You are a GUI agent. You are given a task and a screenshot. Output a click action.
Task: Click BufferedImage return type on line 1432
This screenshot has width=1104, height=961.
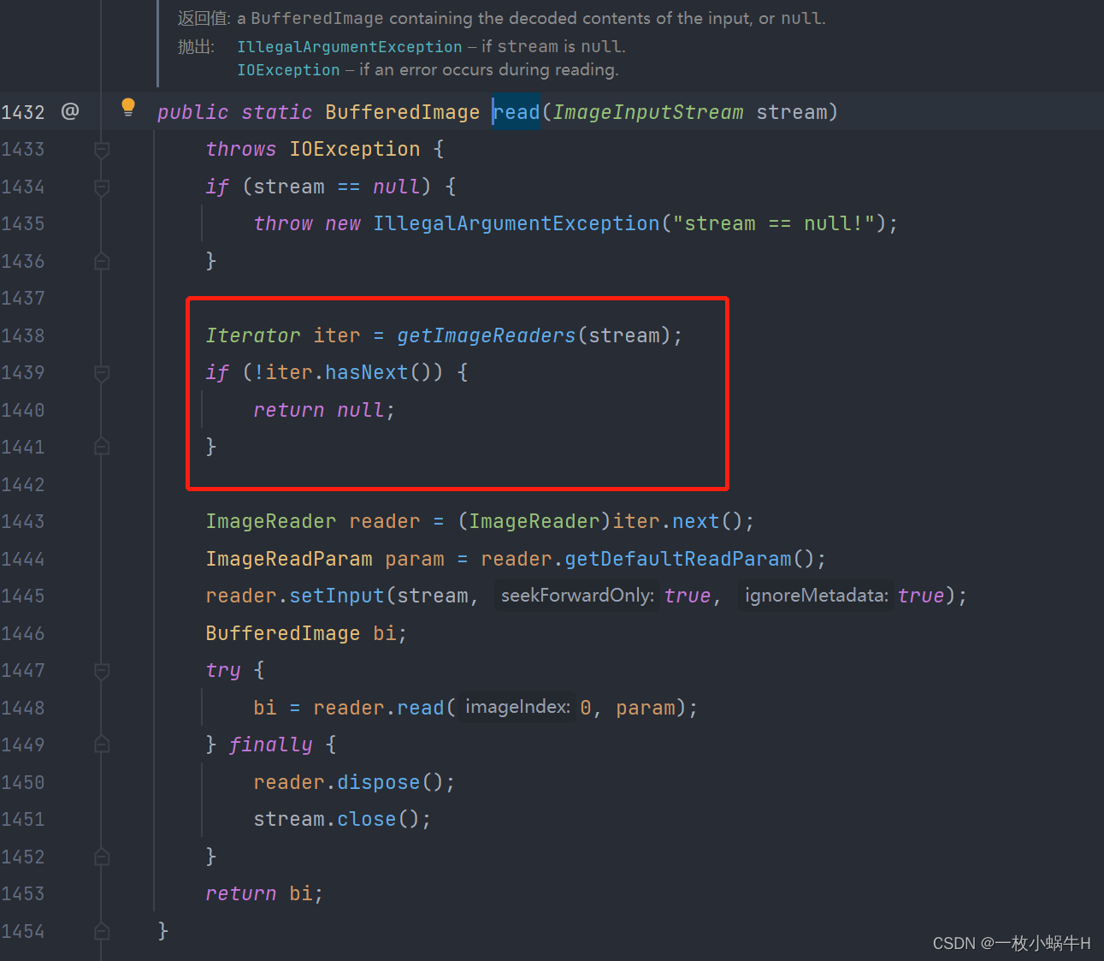coord(402,112)
